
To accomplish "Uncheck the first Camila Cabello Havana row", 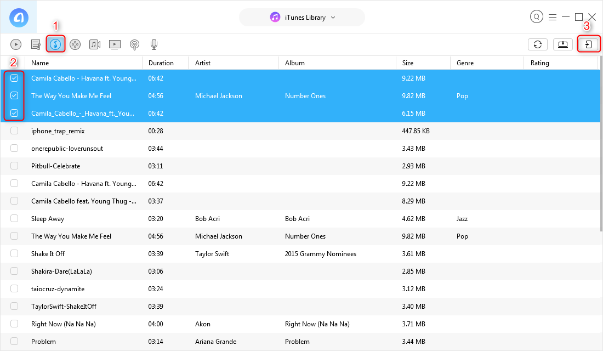I will click(x=14, y=78).
